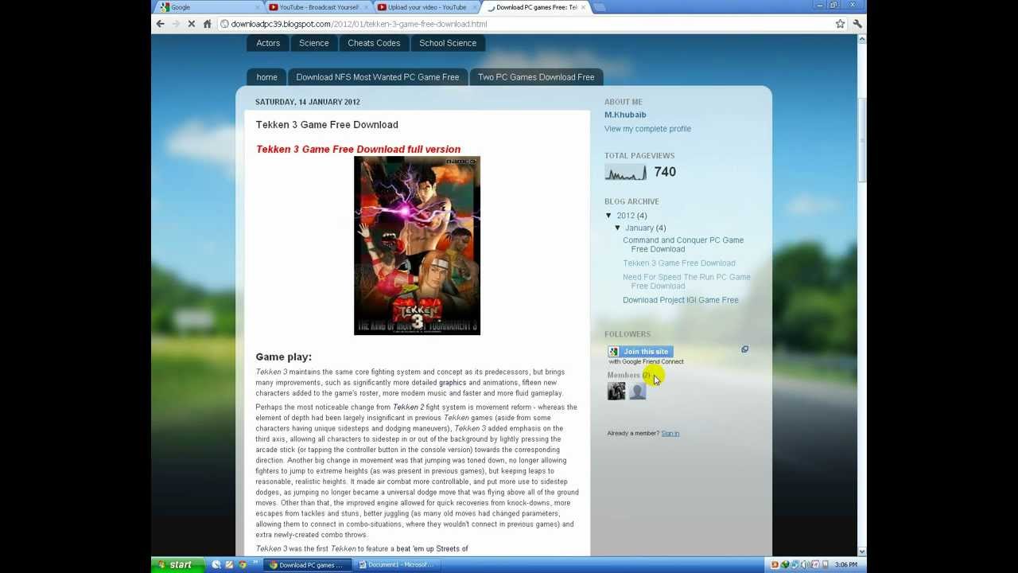Image resolution: width=1018 pixels, height=573 pixels.
Task: Go to the browser home page icon
Action: 208,24
